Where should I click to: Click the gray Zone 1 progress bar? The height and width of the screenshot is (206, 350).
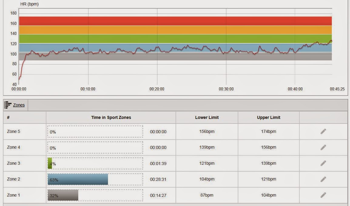(x=63, y=195)
